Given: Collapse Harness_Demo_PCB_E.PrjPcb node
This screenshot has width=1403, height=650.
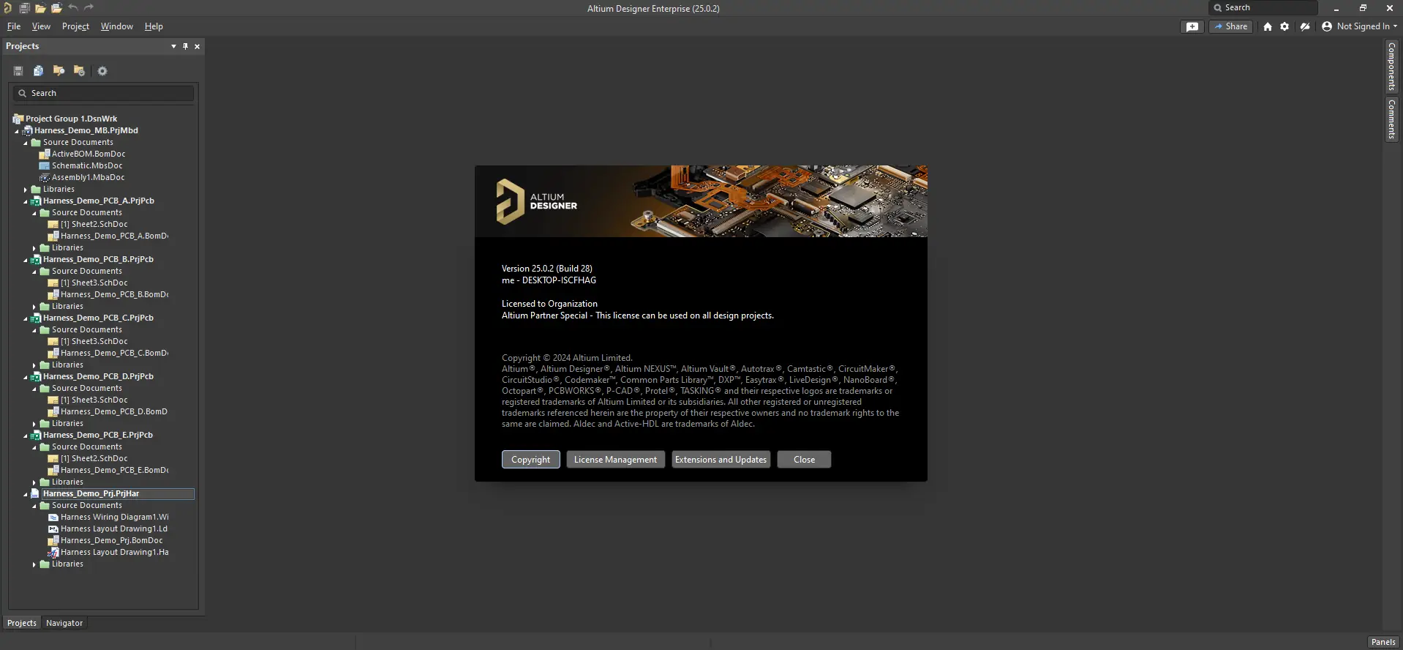Looking at the screenshot, I should [x=26, y=436].
